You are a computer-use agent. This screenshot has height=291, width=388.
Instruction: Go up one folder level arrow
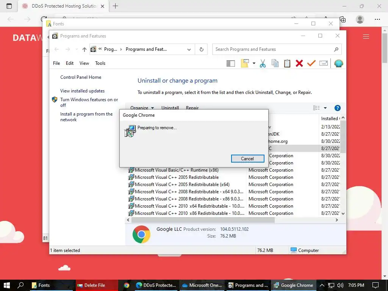[84, 50]
